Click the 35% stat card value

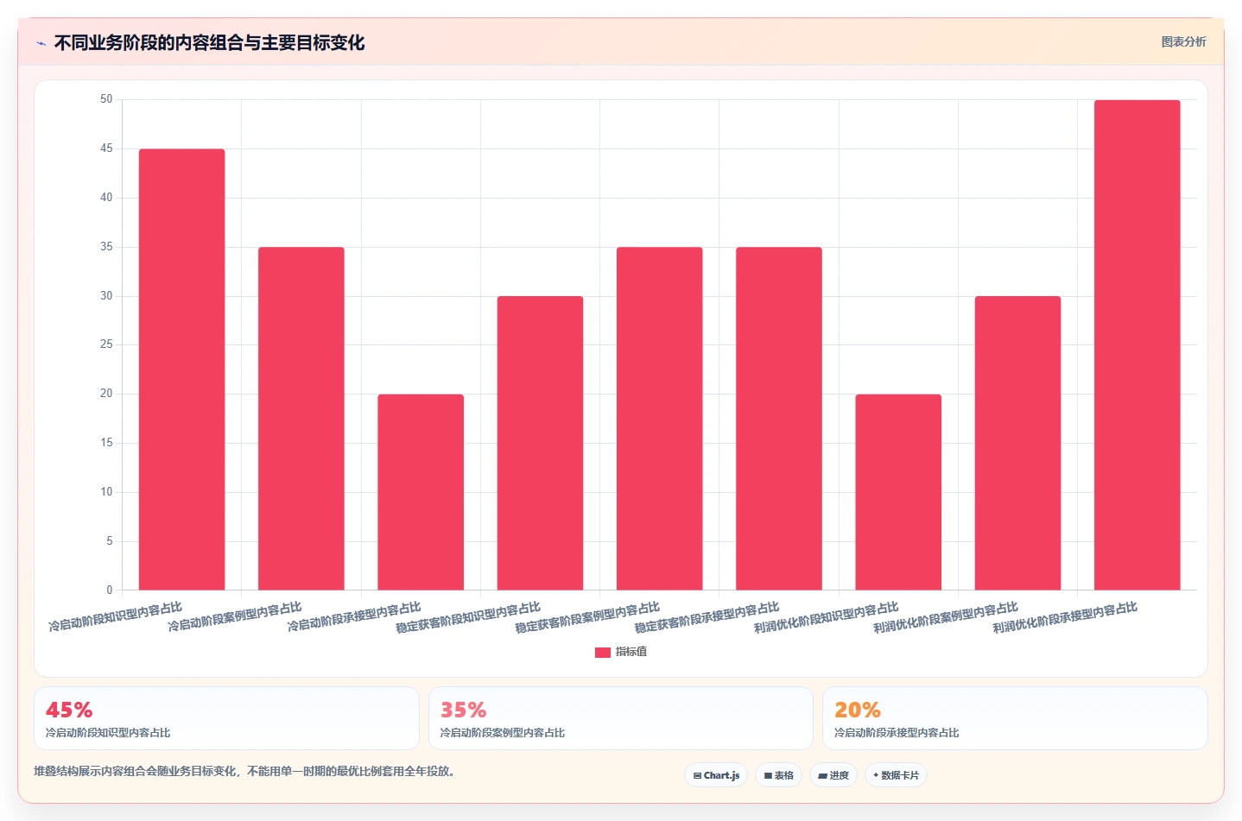464,710
